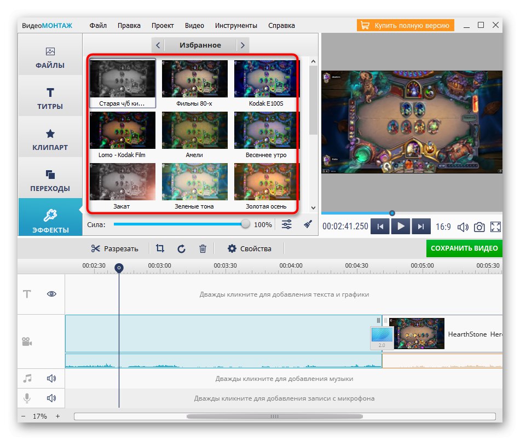The width and height of the screenshot is (520, 440).
Task: Open clip Свойства settings
Action: coord(250,248)
